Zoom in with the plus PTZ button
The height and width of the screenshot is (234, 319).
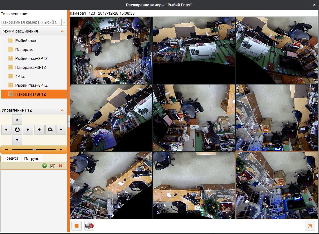pos(39,129)
